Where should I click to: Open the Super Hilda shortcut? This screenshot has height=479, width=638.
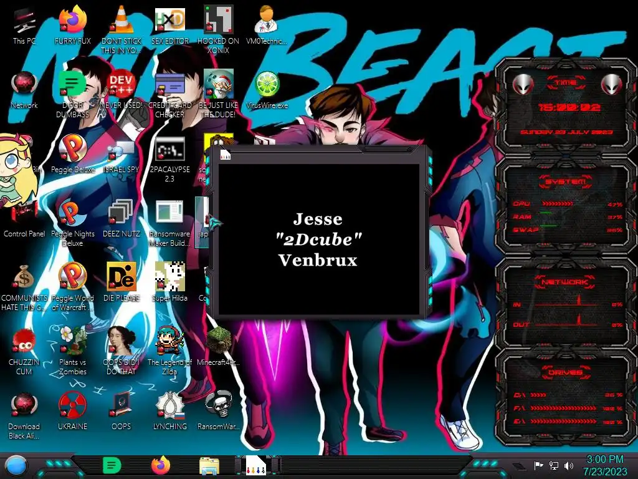(169, 282)
